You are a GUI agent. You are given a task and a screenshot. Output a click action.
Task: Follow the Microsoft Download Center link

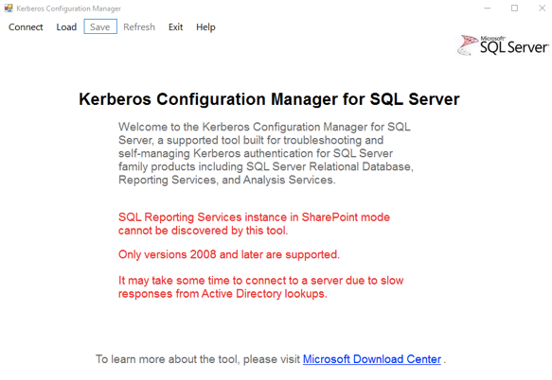coord(372,359)
